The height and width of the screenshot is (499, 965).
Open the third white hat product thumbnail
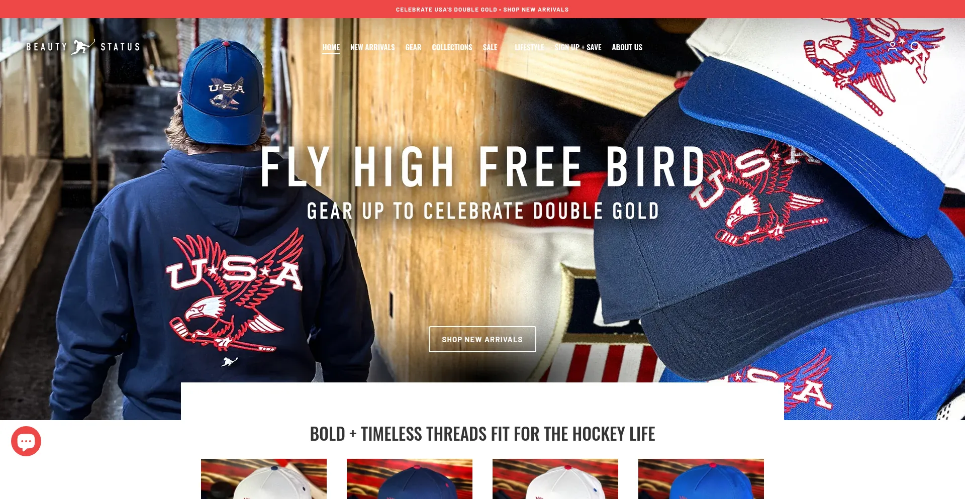click(x=555, y=479)
